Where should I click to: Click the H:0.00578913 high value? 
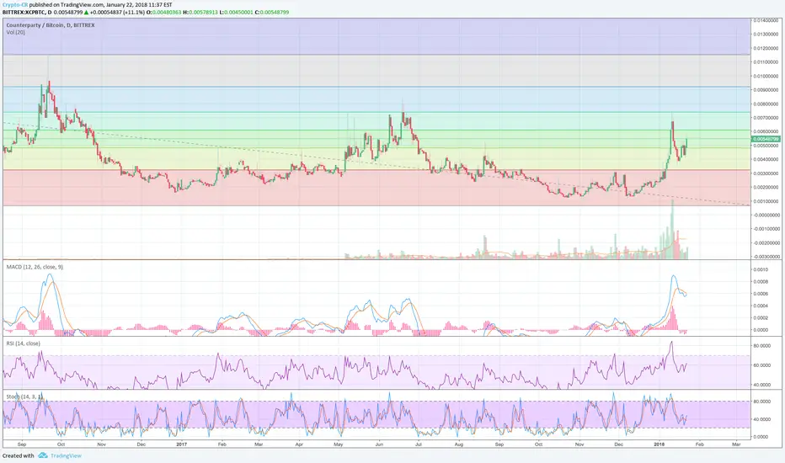[200, 12]
